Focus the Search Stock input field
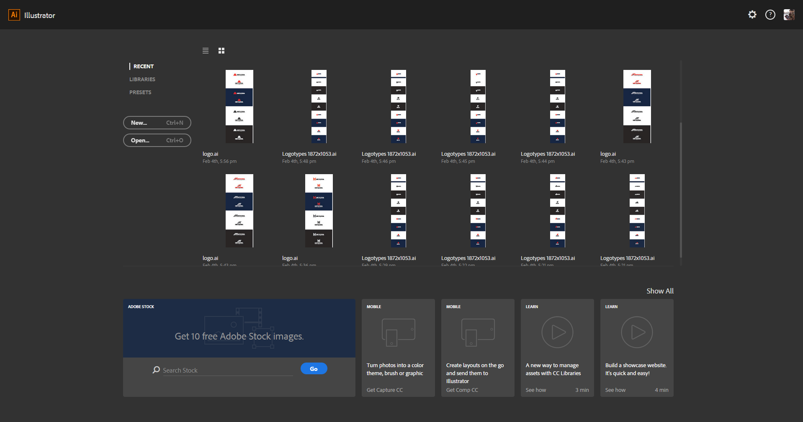The width and height of the screenshot is (803, 422). point(228,370)
